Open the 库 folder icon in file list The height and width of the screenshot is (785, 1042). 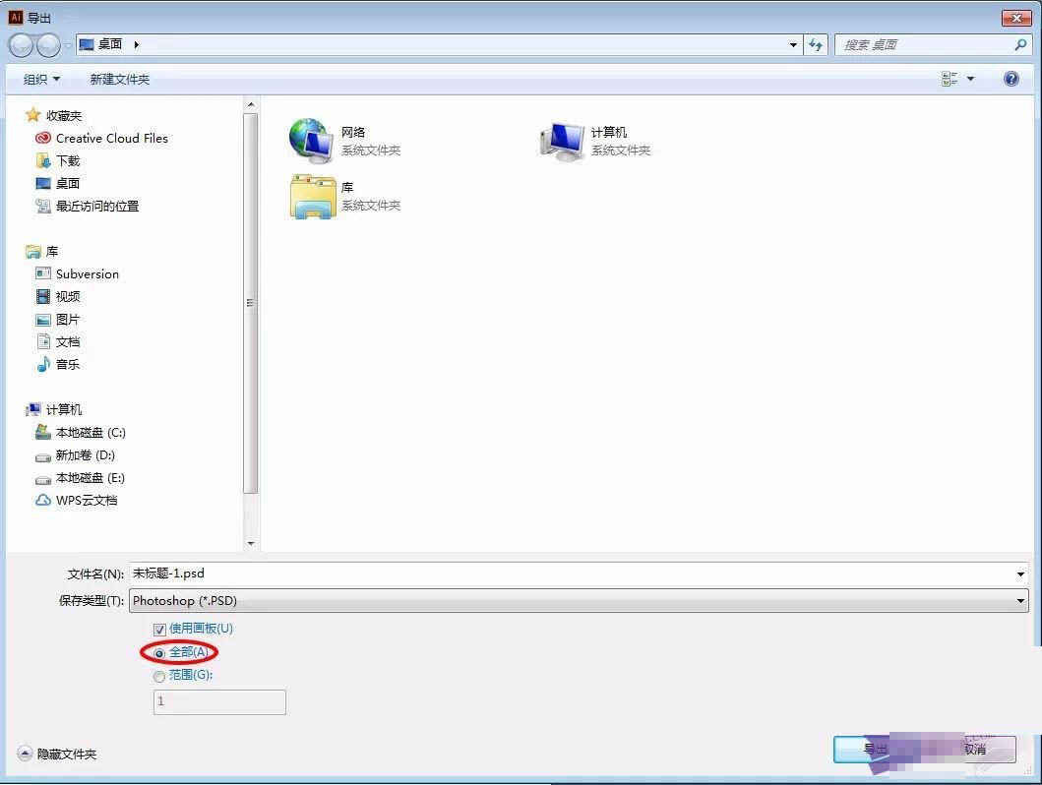pyautogui.click(x=312, y=197)
